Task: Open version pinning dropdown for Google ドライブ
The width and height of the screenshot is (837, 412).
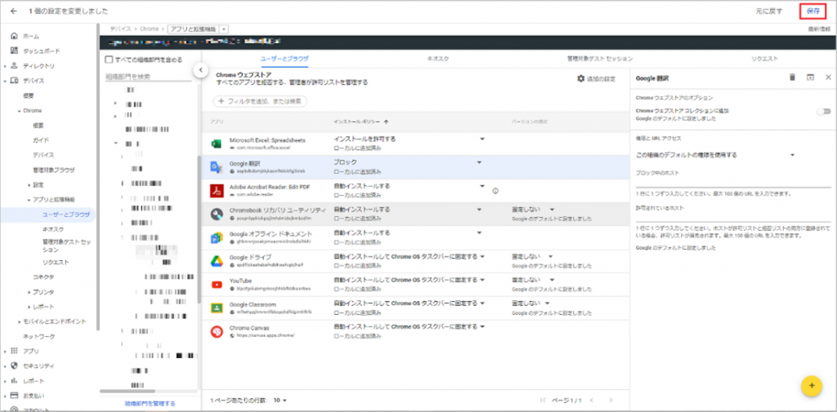Action: click(552, 256)
